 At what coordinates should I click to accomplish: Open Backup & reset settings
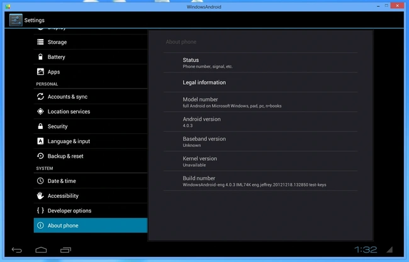(x=91, y=156)
